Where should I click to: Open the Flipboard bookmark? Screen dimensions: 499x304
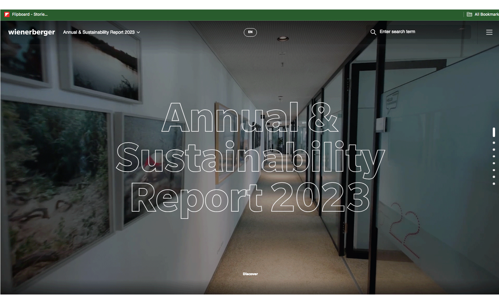coord(26,14)
